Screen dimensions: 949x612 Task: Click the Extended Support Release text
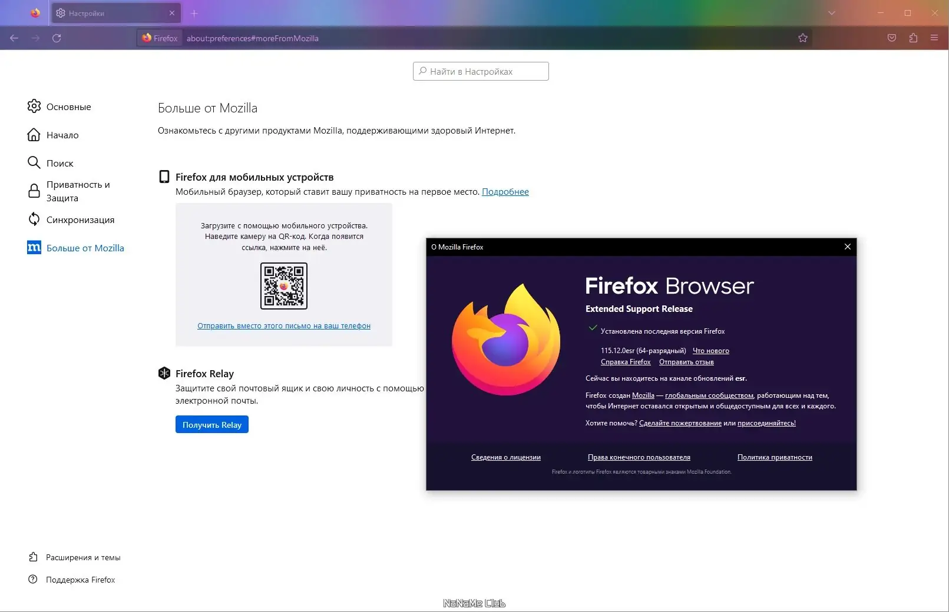point(639,309)
